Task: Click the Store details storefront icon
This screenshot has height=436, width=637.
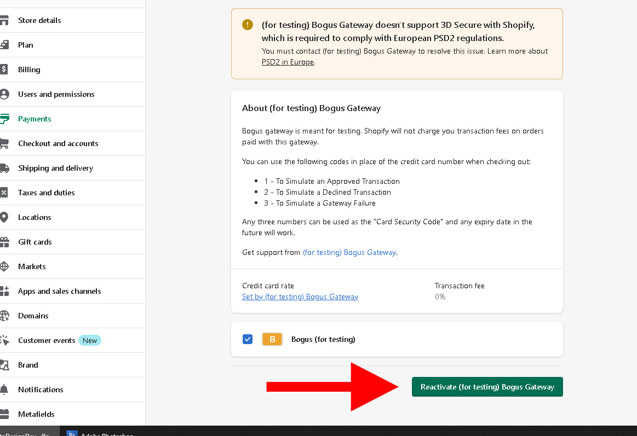Action: point(4,20)
